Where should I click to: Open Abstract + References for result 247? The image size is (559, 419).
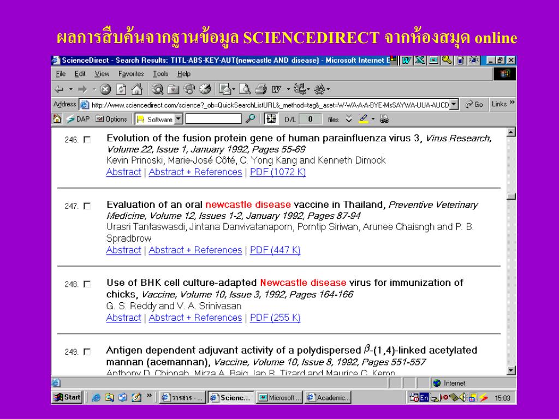195,250
